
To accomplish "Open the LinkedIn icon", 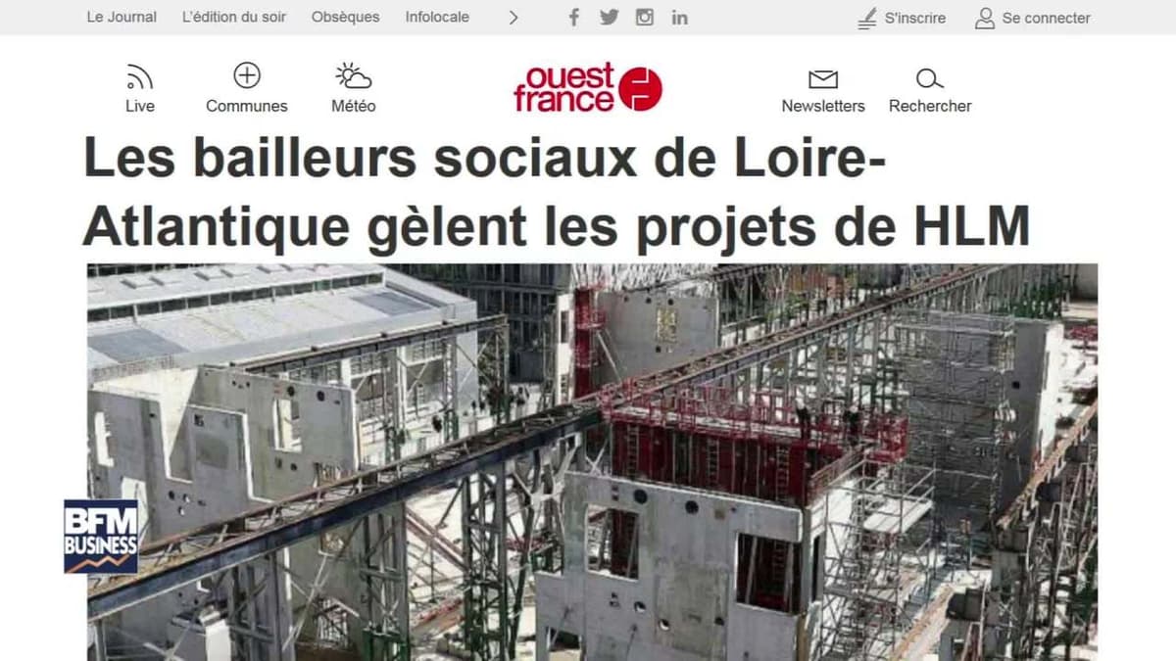I will click(x=679, y=18).
